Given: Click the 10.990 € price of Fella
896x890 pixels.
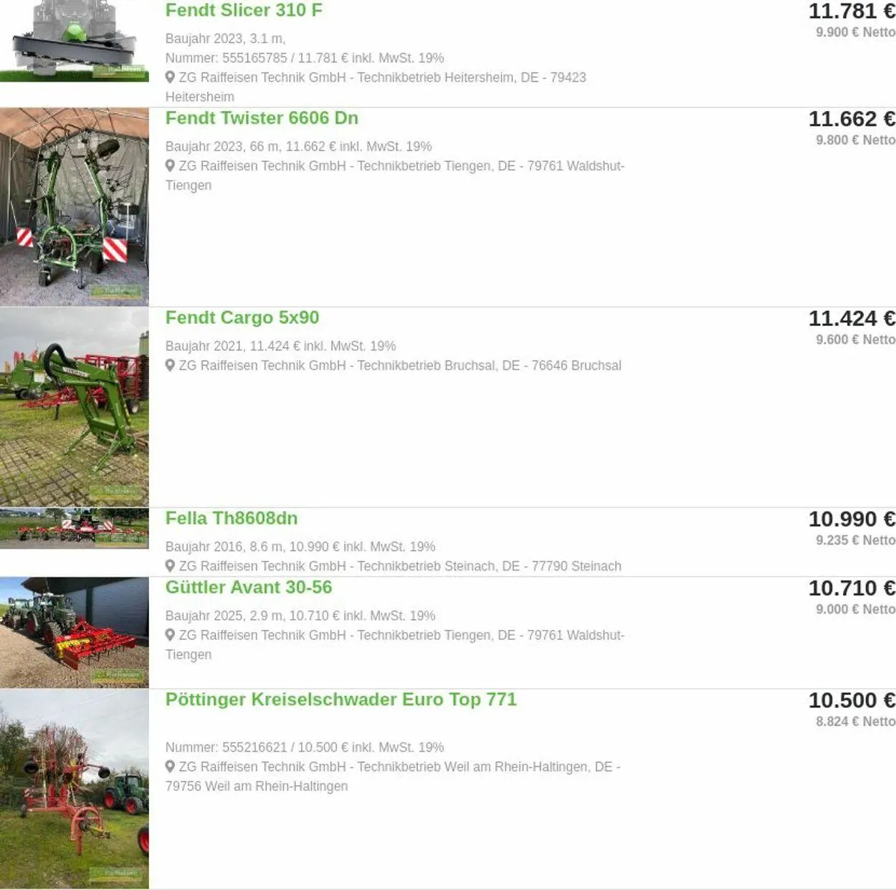Looking at the screenshot, I should [x=852, y=519].
